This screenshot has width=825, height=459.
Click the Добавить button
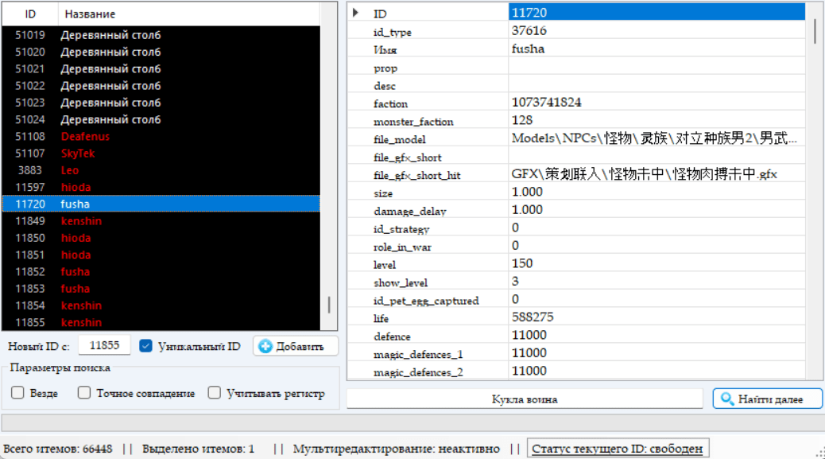(x=295, y=345)
